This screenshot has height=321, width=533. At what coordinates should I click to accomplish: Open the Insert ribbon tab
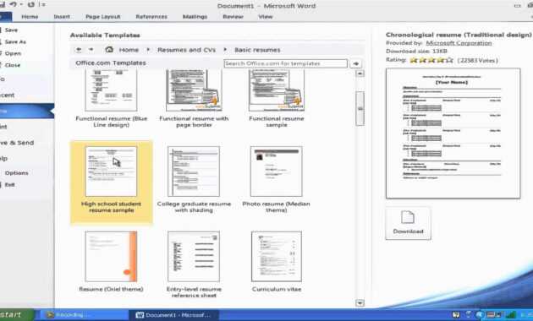coord(62,17)
